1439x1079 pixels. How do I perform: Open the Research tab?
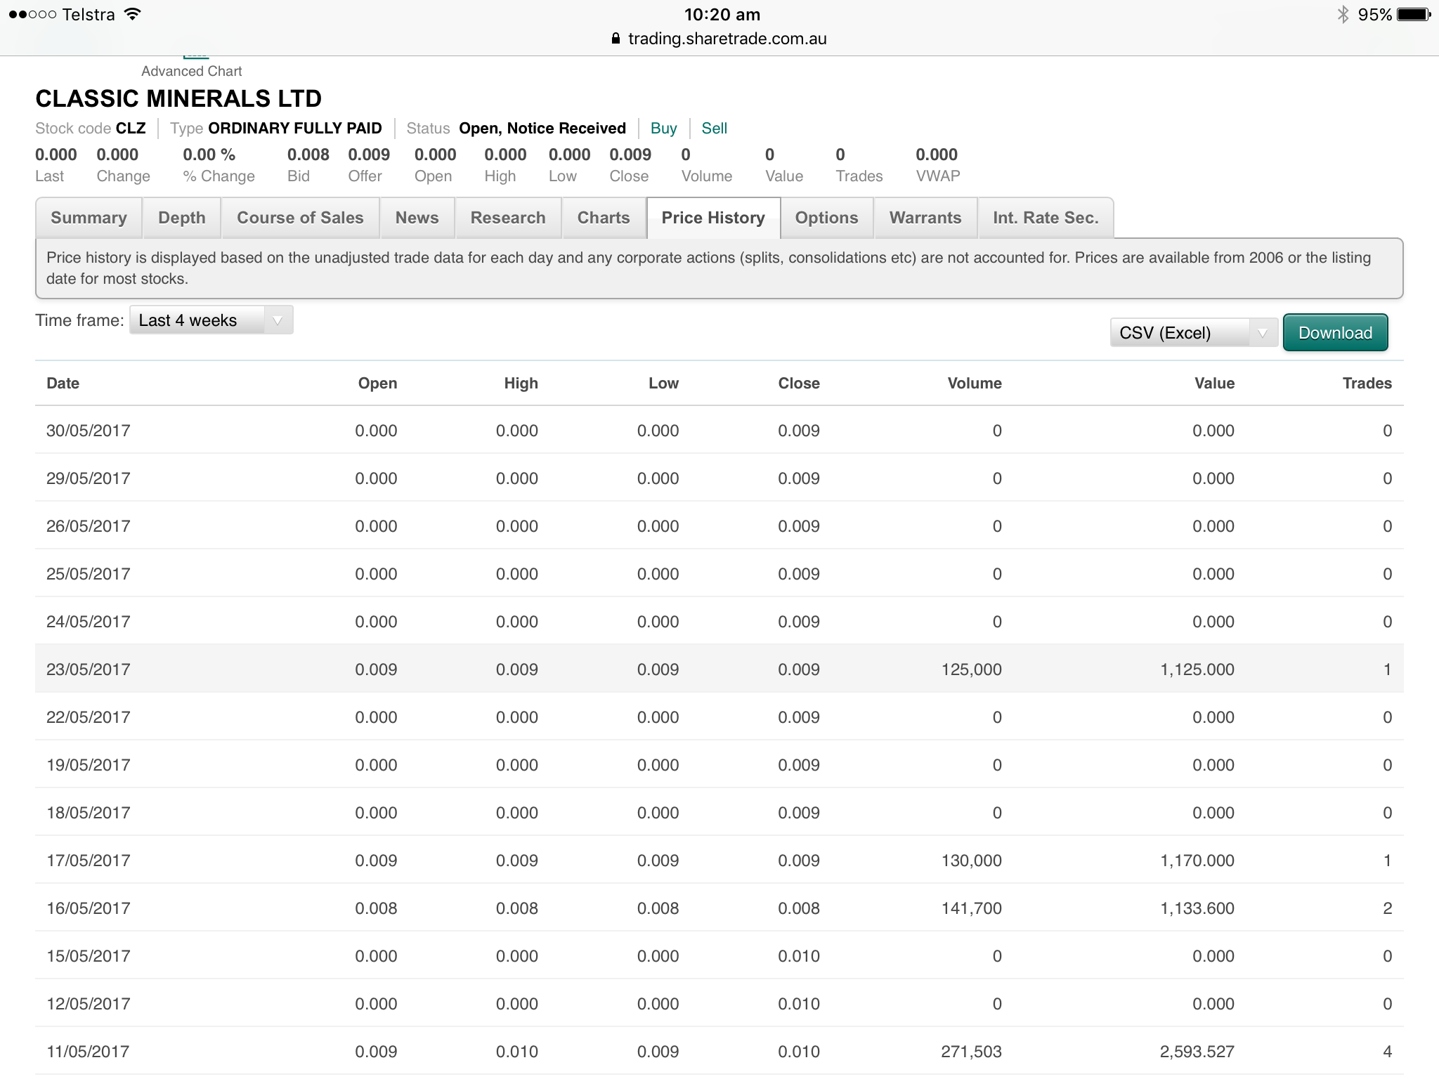508,218
